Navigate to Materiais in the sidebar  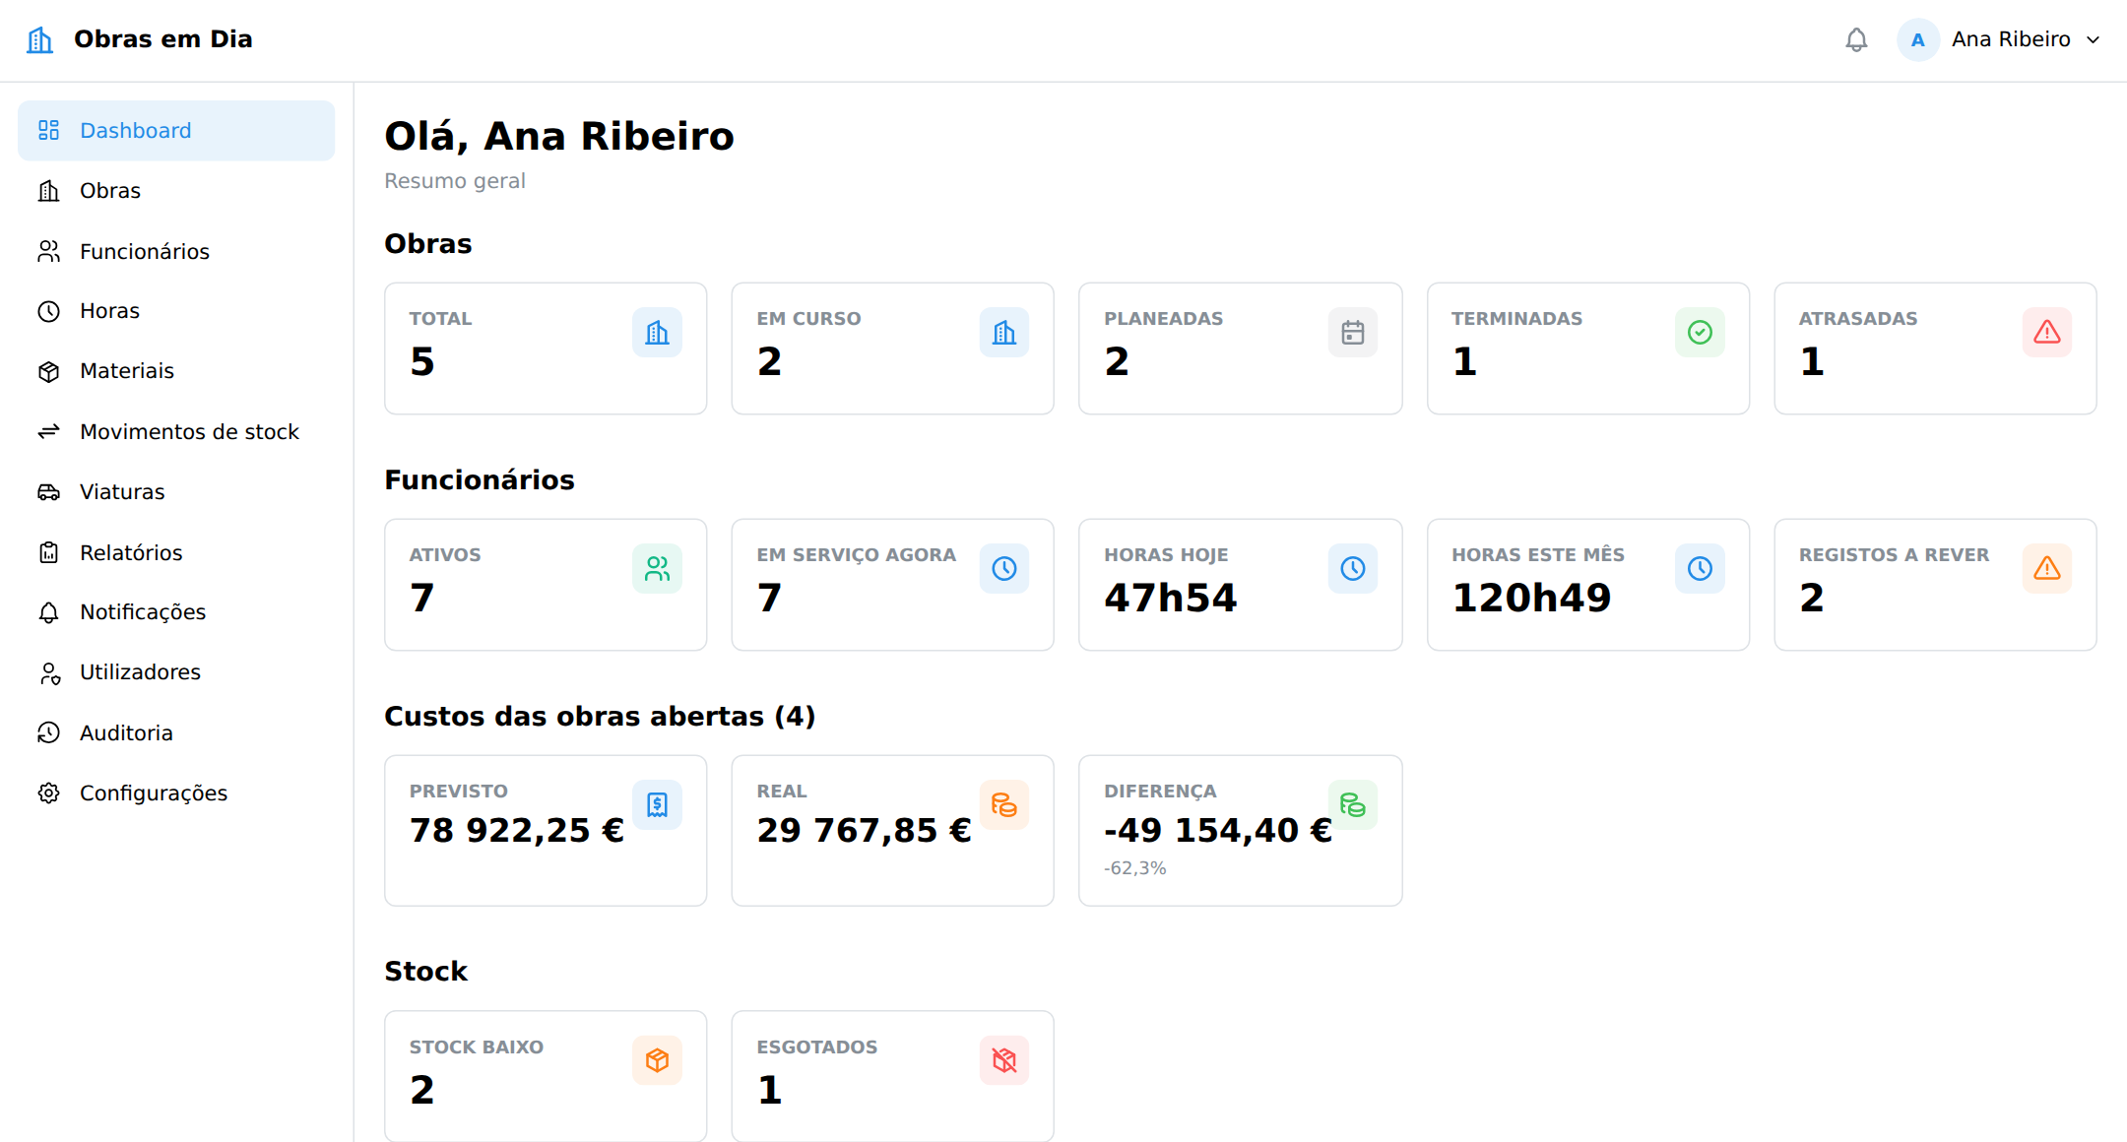point(176,371)
